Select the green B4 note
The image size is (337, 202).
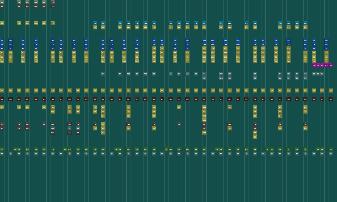coord(145,149)
